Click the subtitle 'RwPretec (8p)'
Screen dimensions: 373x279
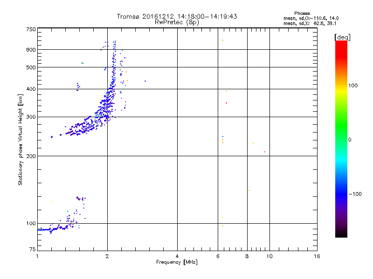coord(177,22)
